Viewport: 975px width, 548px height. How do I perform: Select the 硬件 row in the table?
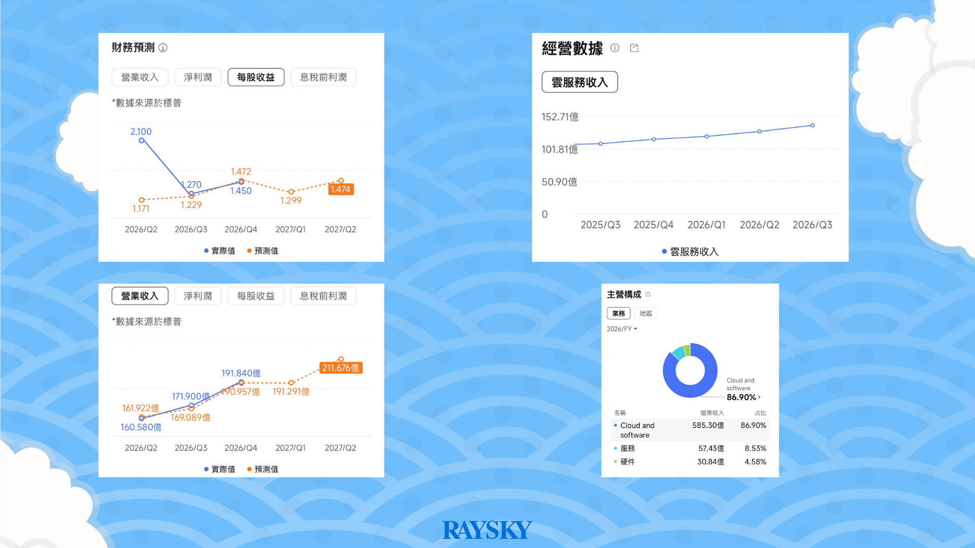tap(691, 462)
